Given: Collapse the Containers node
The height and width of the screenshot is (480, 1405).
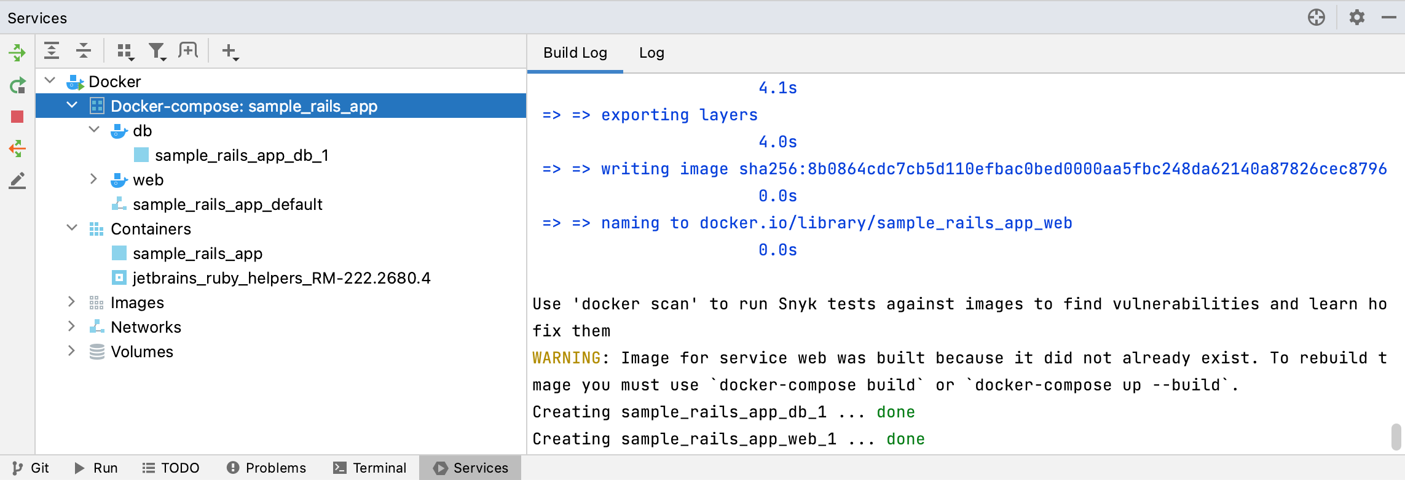Looking at the screenshot, I should click(x=72, y=228).
